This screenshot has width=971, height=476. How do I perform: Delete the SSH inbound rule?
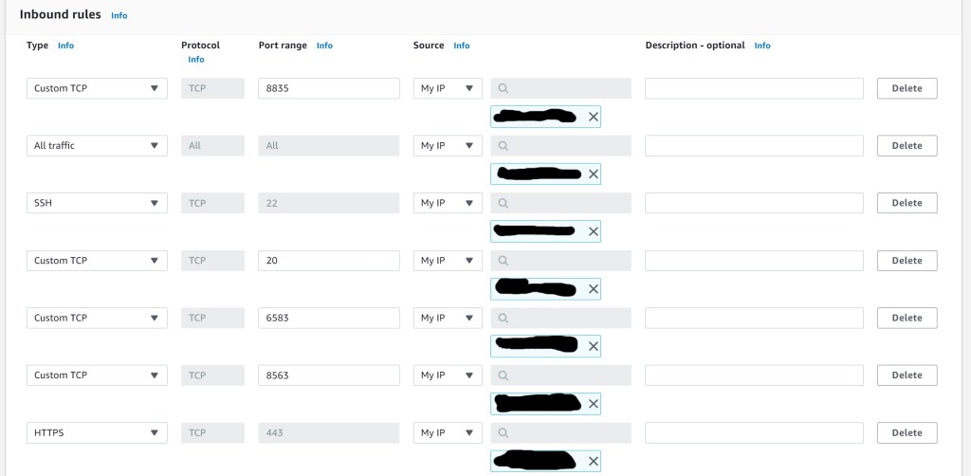[x=907, y=203]
